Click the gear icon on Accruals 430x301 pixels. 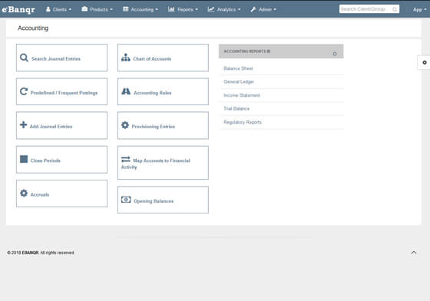click(x=24, y=193)
